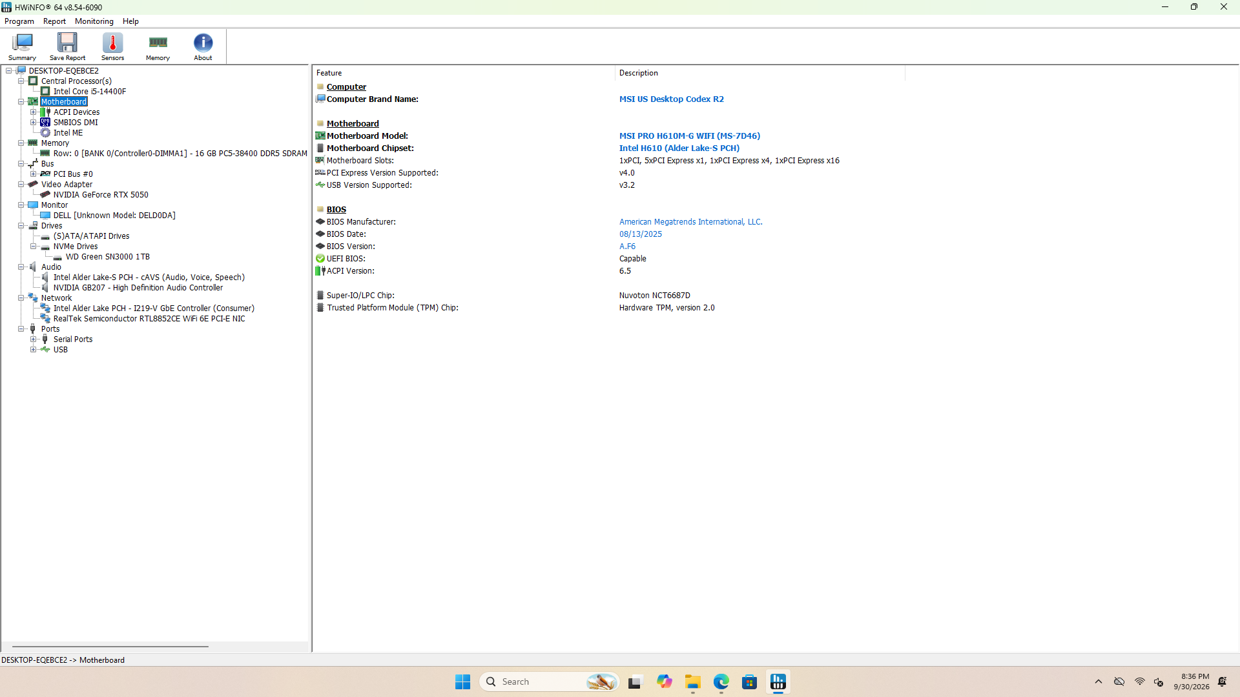1240x697 pixels.
Task: Click the Wi-Fi icon in system tray
Action: 1140,682
